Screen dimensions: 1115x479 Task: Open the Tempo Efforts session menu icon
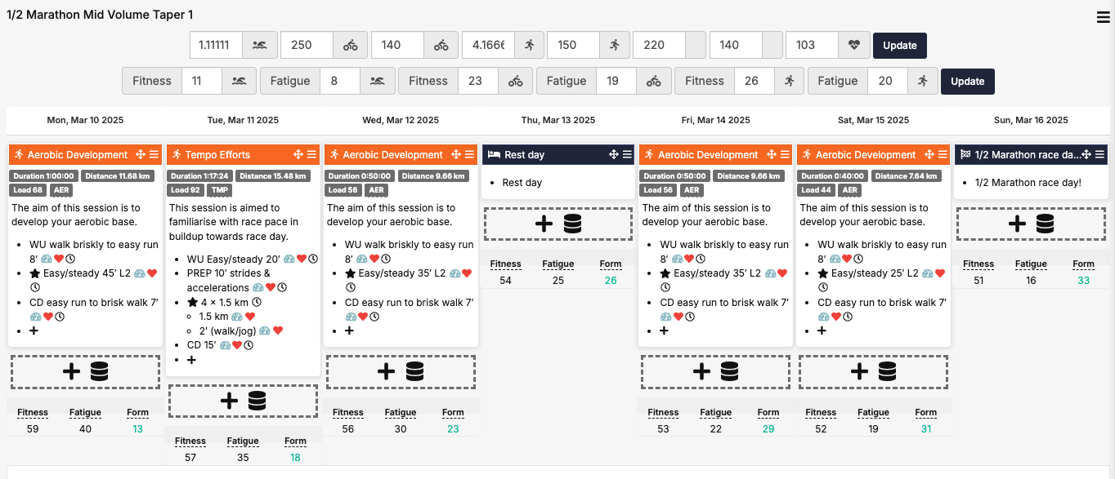click(x=312, y=154)
